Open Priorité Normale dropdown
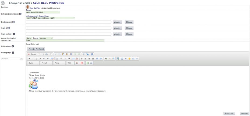 46,38
